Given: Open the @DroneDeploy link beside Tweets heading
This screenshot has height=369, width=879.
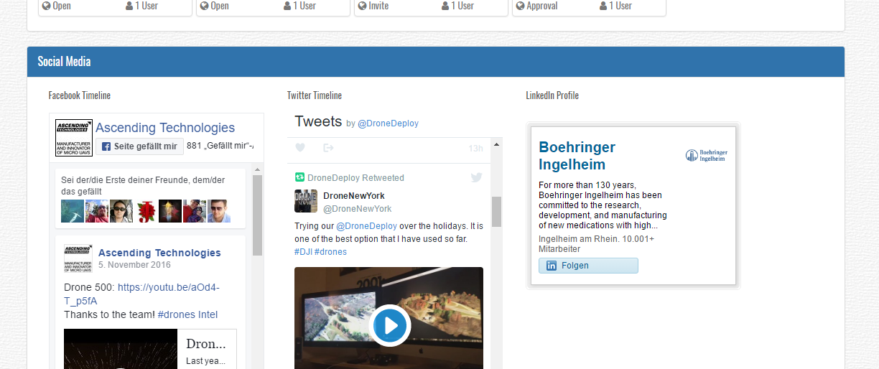Looking at the screenshot, I should click(x=388, y=123).
